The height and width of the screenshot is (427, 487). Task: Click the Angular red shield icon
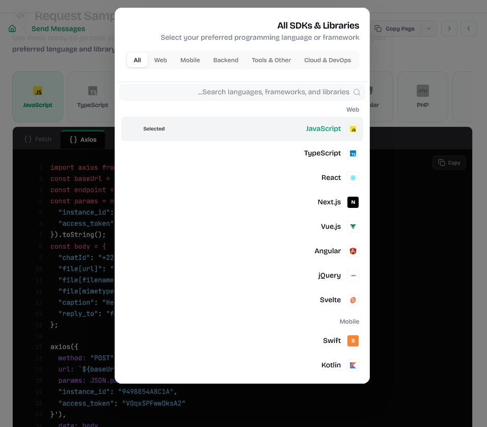click(353, 251)
